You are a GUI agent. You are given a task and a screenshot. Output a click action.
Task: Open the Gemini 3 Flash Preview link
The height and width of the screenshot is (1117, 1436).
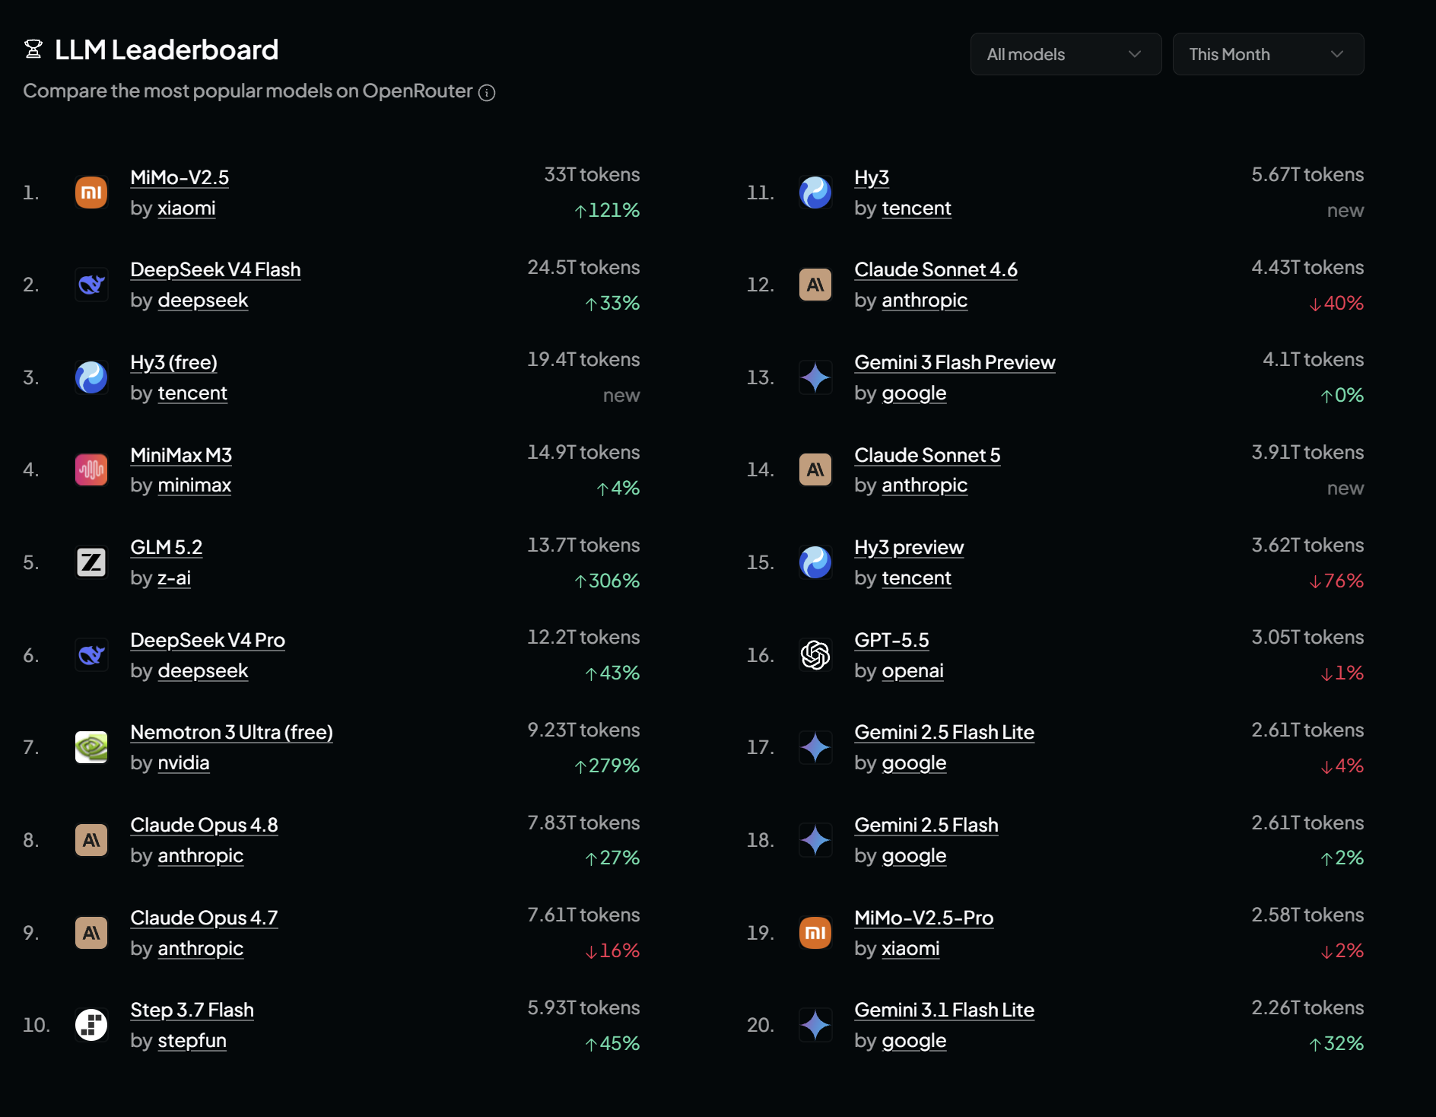click(x=955, y=362)
